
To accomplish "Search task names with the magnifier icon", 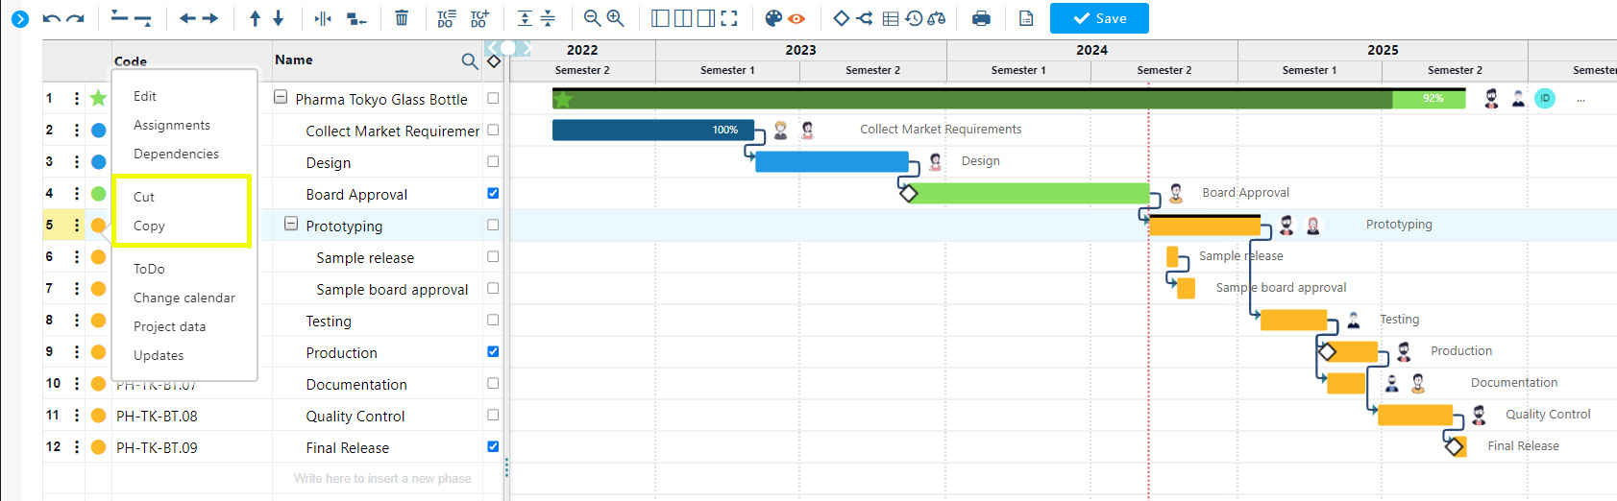I will pos(470,61).
